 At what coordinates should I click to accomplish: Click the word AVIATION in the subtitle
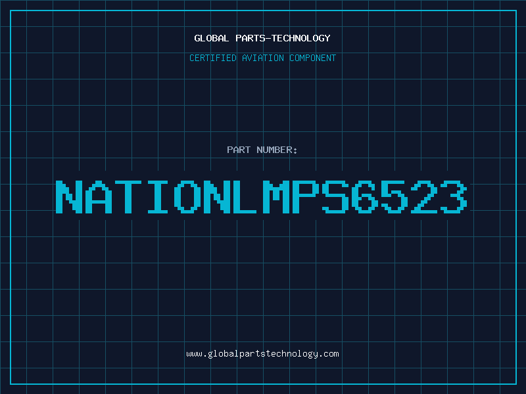pos(263,58)
